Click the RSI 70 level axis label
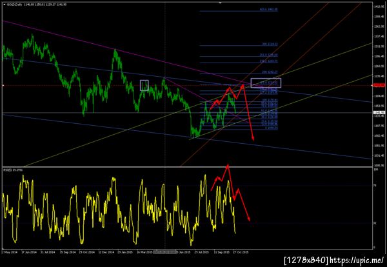 coord(376,185)
